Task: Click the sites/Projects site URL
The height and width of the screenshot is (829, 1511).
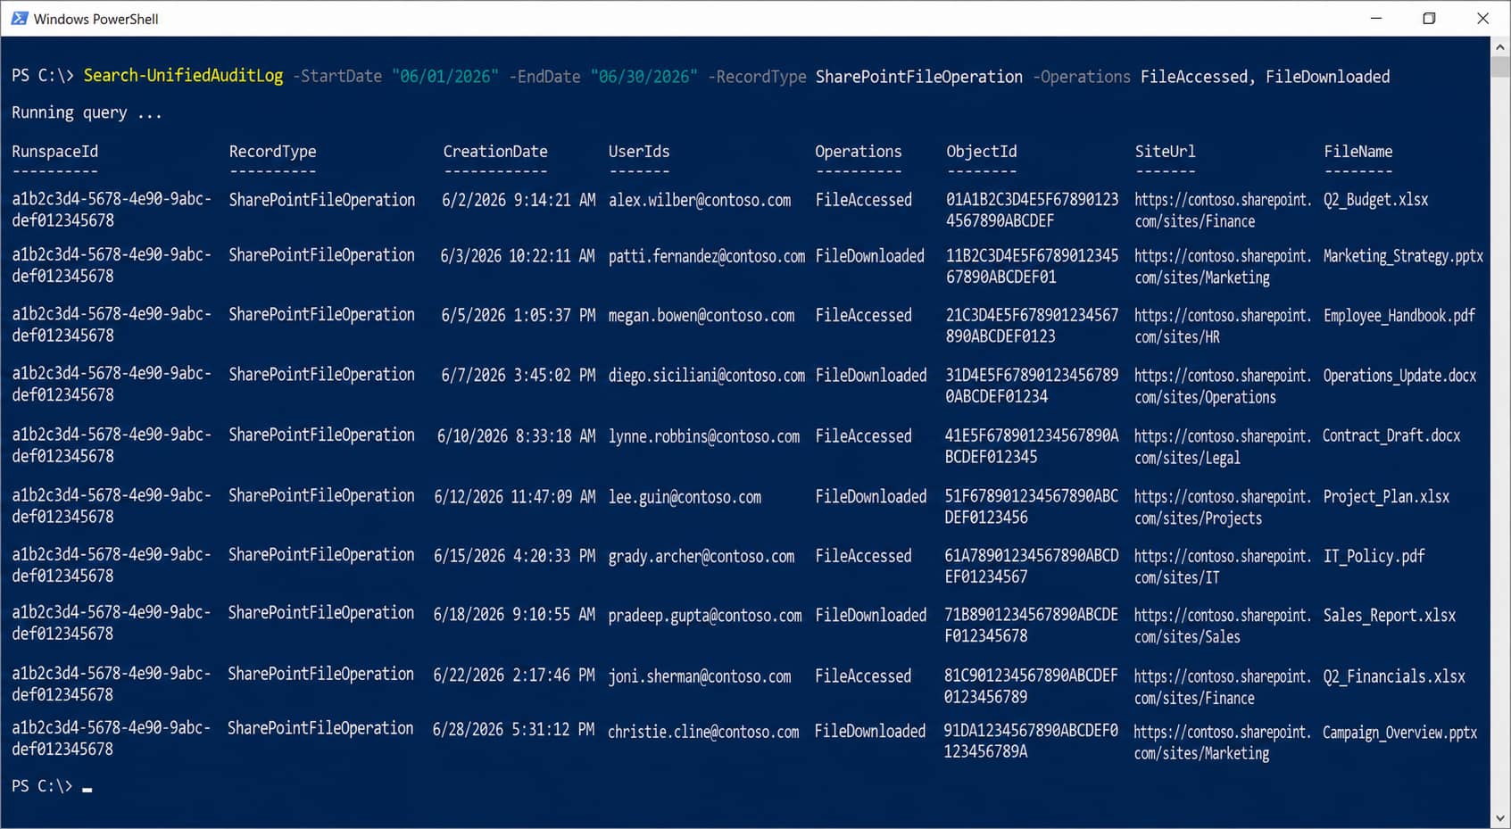Action: tap(1223, 508)
